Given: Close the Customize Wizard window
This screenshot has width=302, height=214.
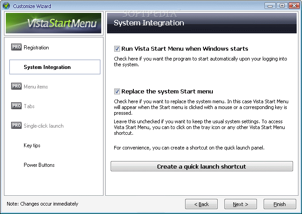Looking at the screenshot, I should (x=294, y=6).
